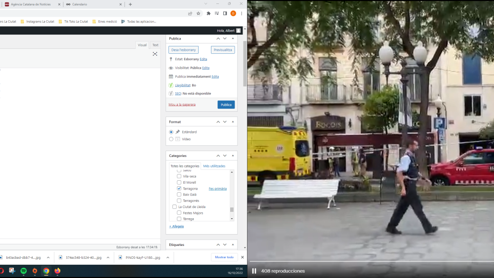Select the Estàndard format radio
The width and height of the screenshot is (494, 278).
pyautogui.click(x=171, y=132)
